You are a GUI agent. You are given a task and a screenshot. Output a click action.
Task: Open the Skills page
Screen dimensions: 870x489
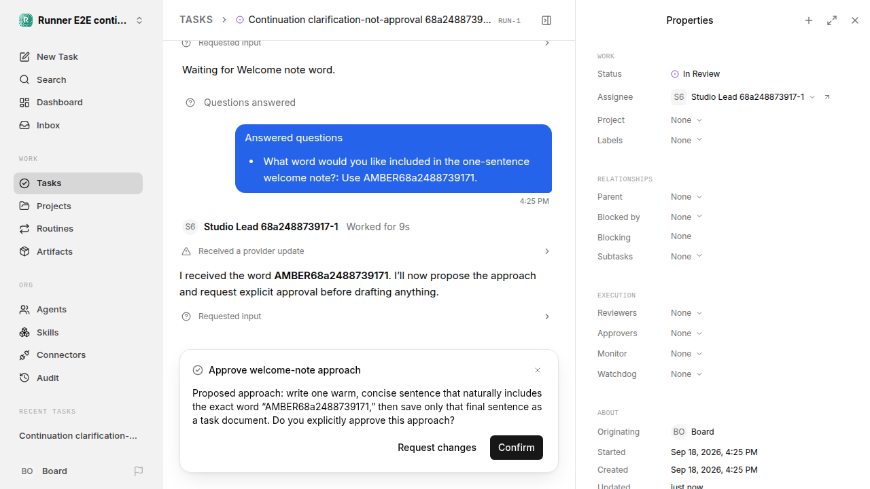click(78, 332)
